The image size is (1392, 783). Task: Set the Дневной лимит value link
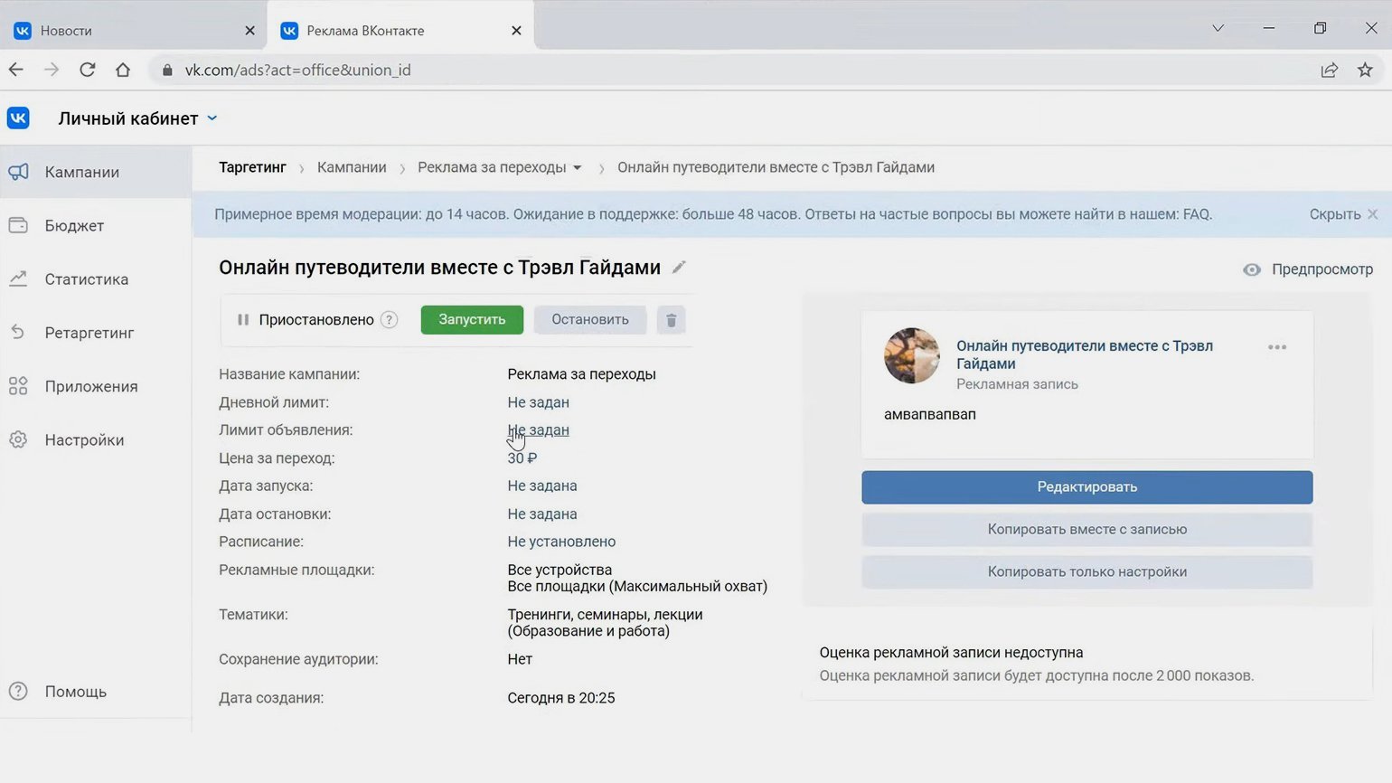pos(538,402)
